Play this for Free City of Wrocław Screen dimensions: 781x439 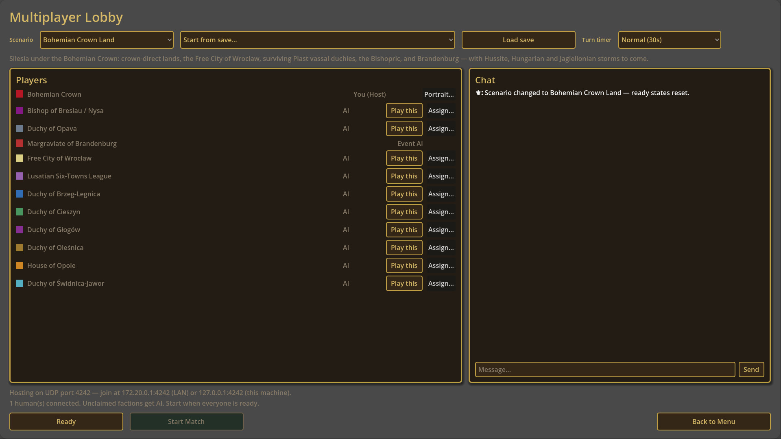point(404,158)
